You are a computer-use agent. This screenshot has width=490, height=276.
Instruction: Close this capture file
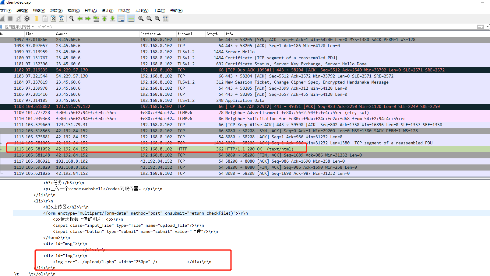point(53,19)
